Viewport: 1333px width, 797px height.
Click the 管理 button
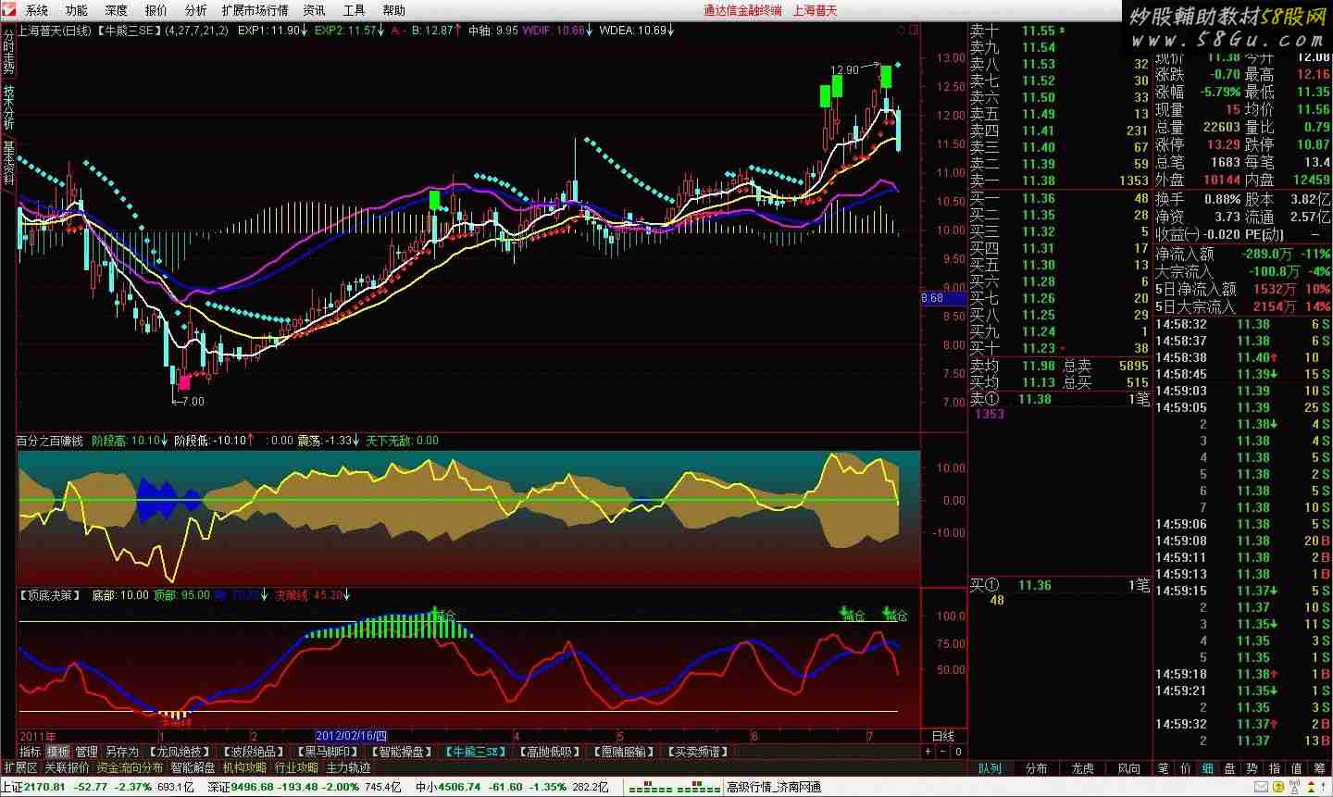pos(87,752)
